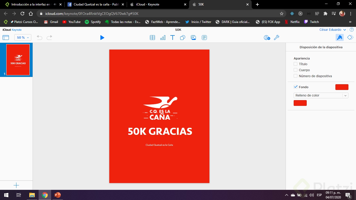356x200 pixels.
Task: Open the slide transitions panel
Action: click(x=350, y=37)
